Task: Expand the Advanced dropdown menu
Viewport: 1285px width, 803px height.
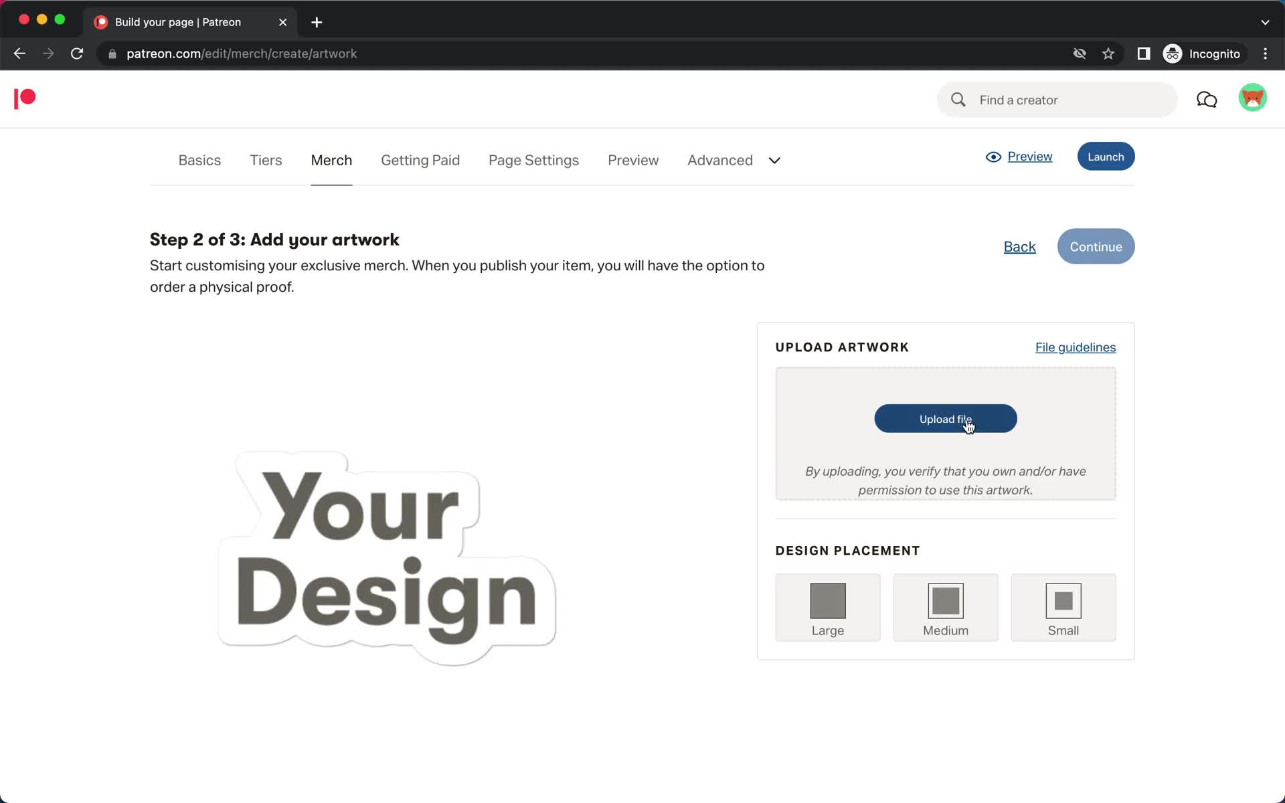Action: pos(774,159)
